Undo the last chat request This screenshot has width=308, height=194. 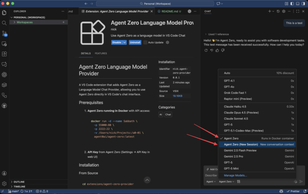[212, 50]
